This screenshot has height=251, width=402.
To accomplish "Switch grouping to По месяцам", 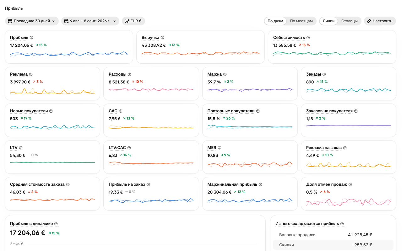I will 301,21.
